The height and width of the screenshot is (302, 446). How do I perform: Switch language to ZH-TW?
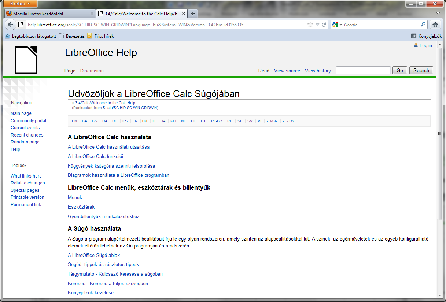[288, 121]
